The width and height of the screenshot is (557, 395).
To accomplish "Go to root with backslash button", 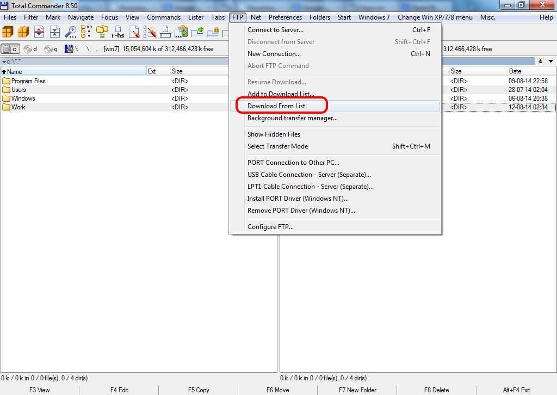I will pos(88,49).
